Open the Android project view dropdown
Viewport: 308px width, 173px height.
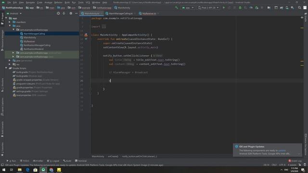click(14, 13)
